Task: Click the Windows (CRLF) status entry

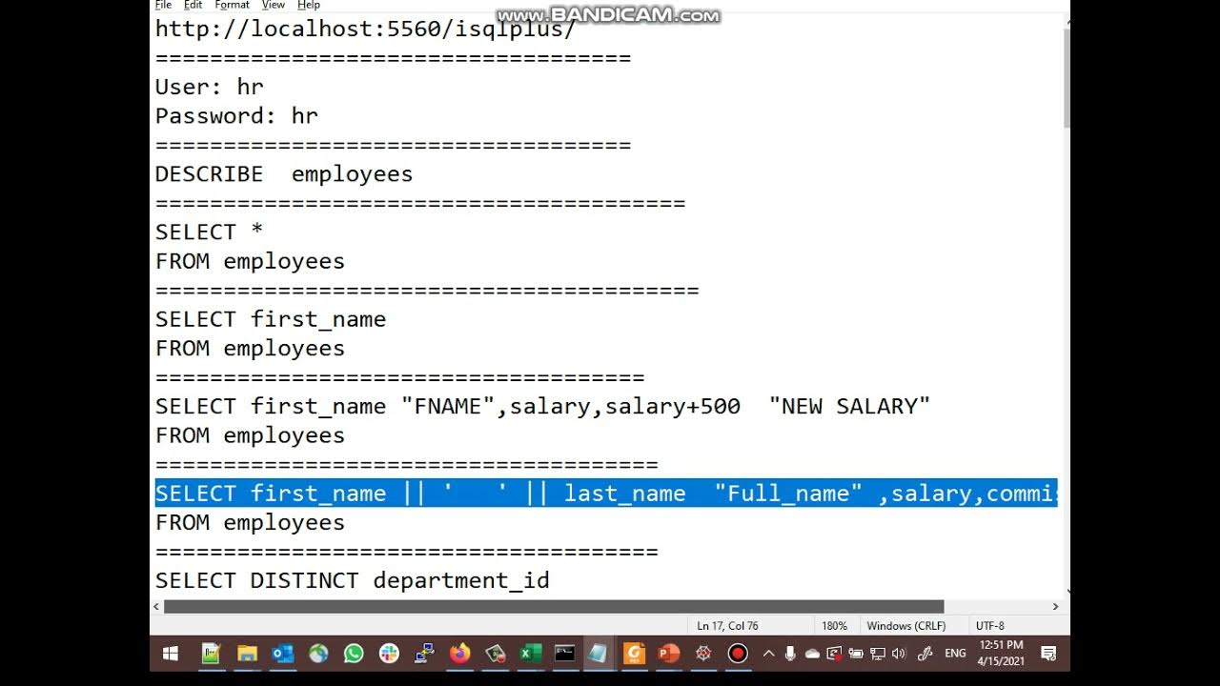Action: [905, 626]
